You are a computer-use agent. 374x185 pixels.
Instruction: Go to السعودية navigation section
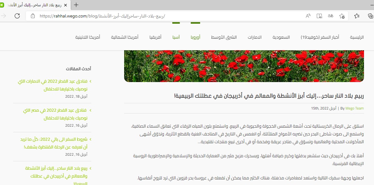[x=281, y=37]
